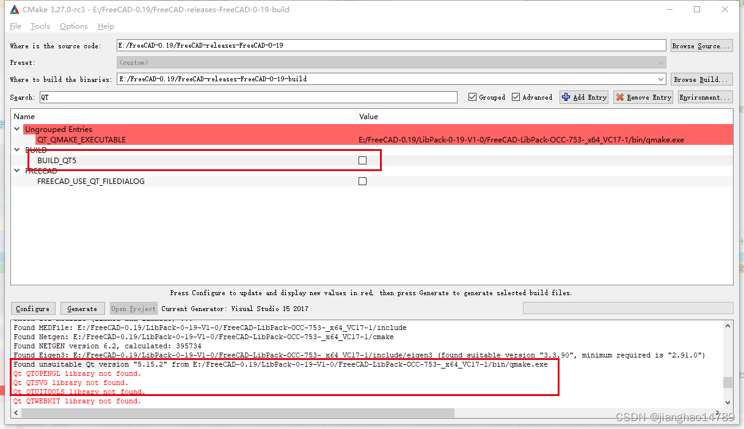Select the QT_QMAKE_EXECUTABLE entry
744x429 pixels.
[81, 139]
